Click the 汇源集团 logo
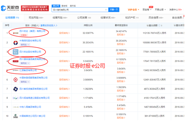The height and width of the screenshot is (123, 188). [x=16, y=70]
